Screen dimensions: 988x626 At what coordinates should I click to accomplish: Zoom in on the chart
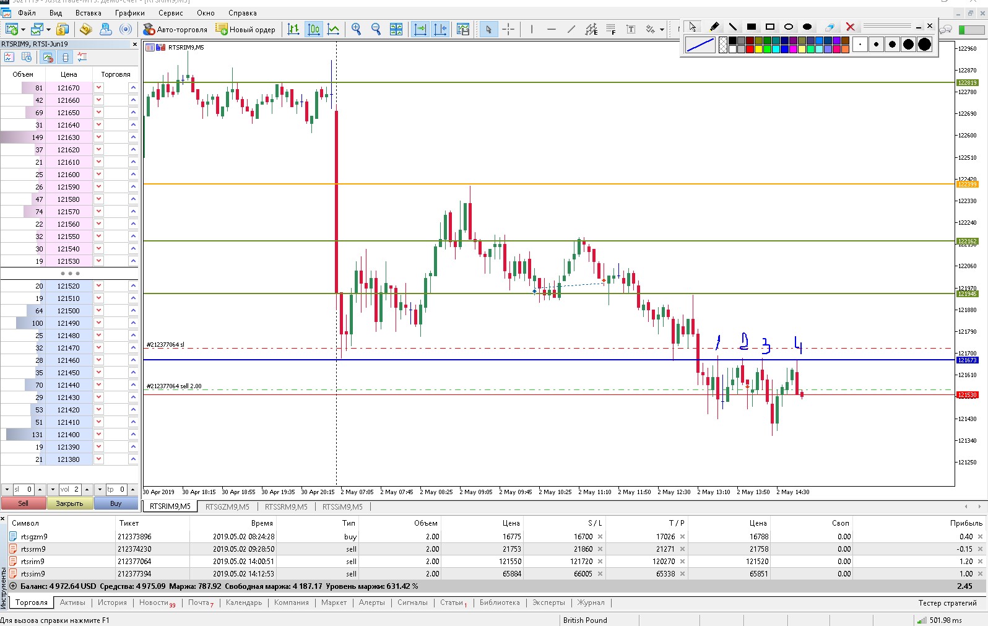tap(356, 29)
